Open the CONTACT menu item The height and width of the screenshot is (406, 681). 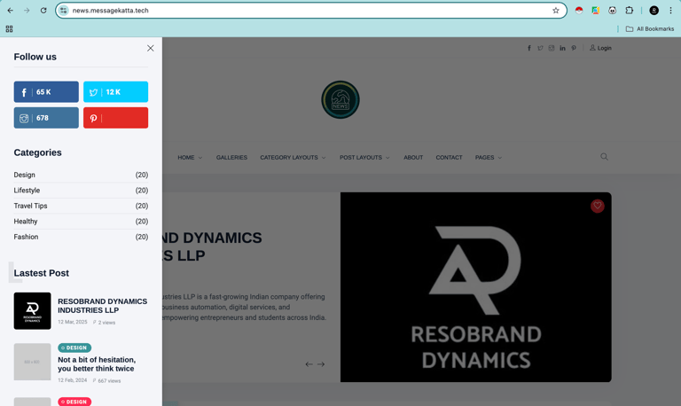tap(449, 157)
